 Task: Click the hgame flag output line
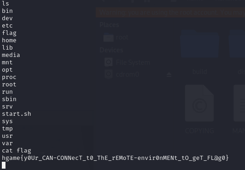point(115,158)
